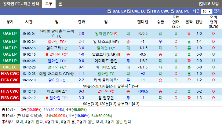Click red card icon after 알와흐다(UAE)
This screenshot has height=125, width=222.
click(x=119, y=55)
